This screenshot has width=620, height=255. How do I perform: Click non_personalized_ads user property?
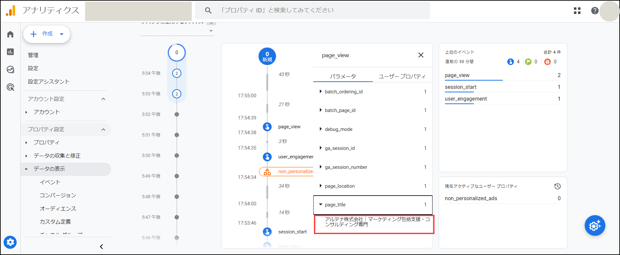(x=471, y=199)
